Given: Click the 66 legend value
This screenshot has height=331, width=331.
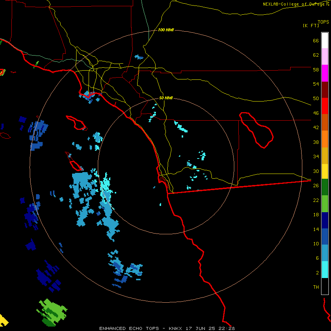Looking at the screenshot, I should [316, 41].
